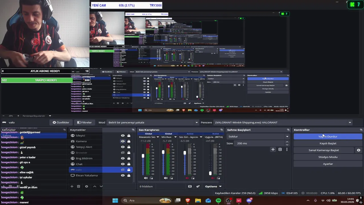Start virtual camera with Sanal Kamerayı Başlat

[324, 150]
